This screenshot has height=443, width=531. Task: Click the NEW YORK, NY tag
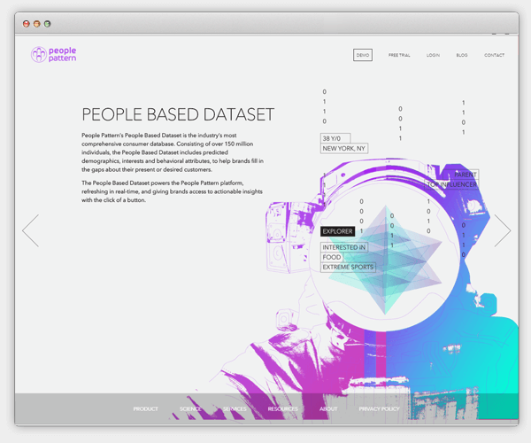(x=343, y=149)
